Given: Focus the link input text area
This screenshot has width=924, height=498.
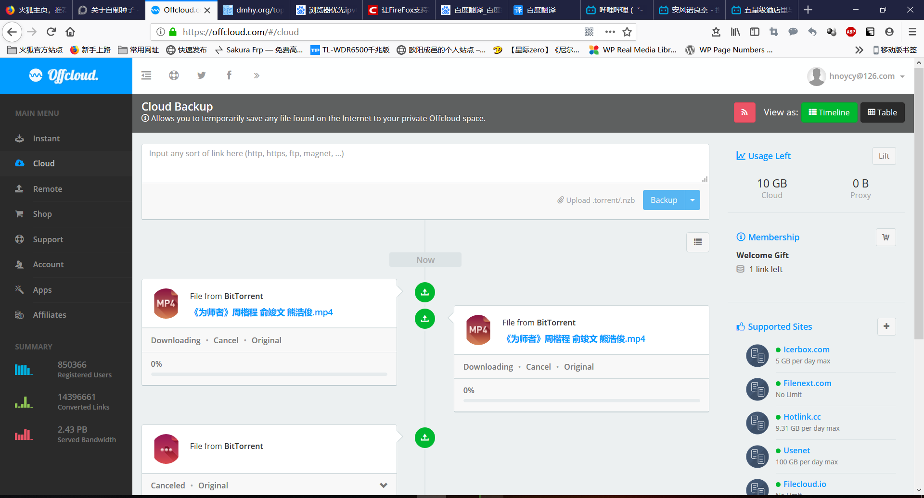Looking at the screenshot, I should [x=424, y=163].
